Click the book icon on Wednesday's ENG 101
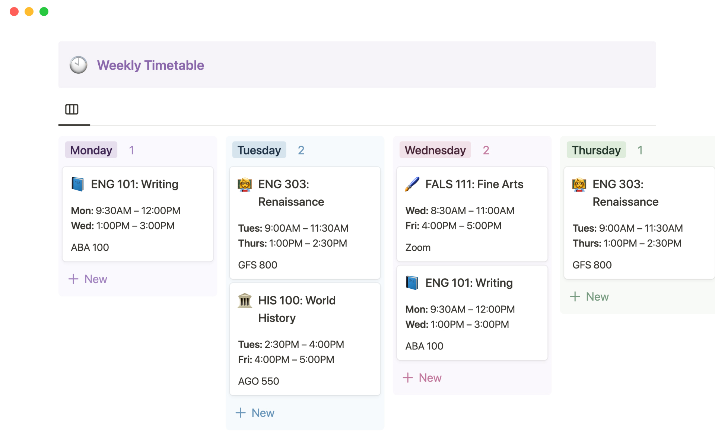Image resolution: width=715 pixels, height=447 pixels. pyautogui.click(x=412, y=283)
